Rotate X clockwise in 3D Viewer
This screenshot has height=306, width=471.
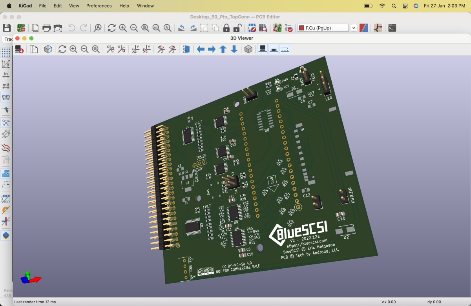click(110, 49)
